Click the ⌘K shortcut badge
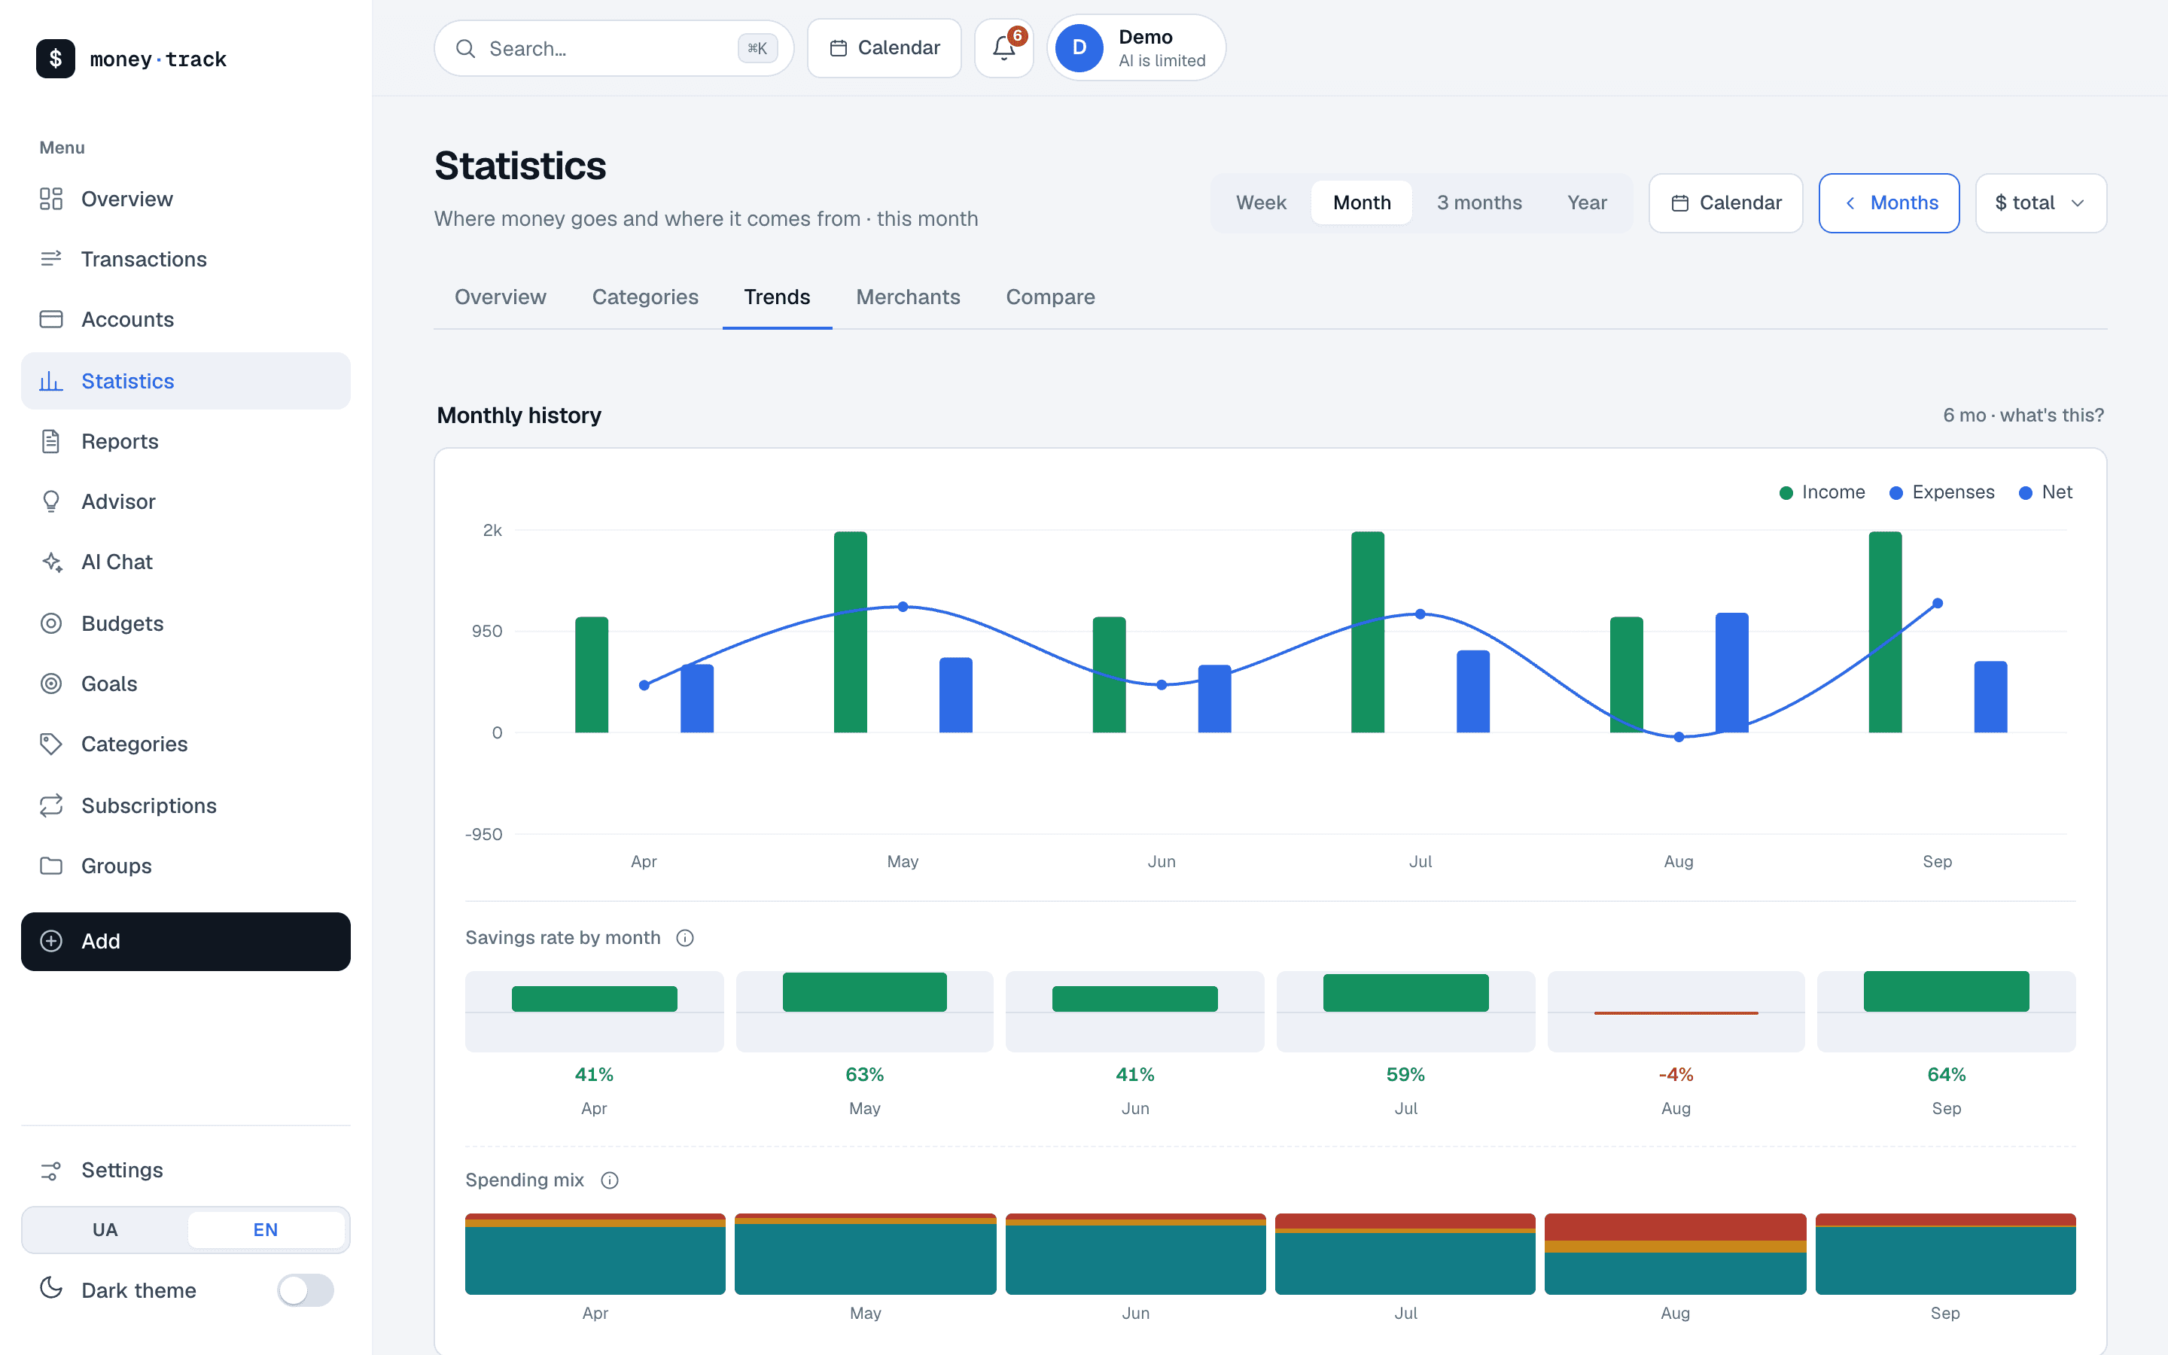 [x=757, y=48]
